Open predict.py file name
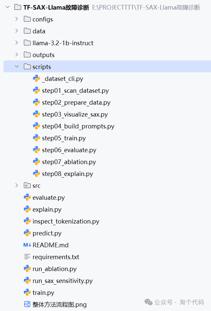Screen dimensions: 211x311 47,233
